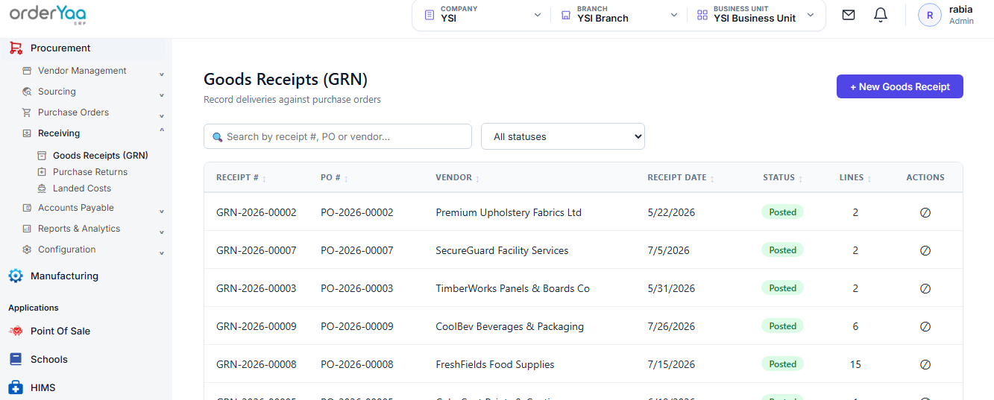The width and height of the screenshot is (994, 400).
Task: Click SecureGuard Facility Services vendor
Action: (x=502, y=250)
